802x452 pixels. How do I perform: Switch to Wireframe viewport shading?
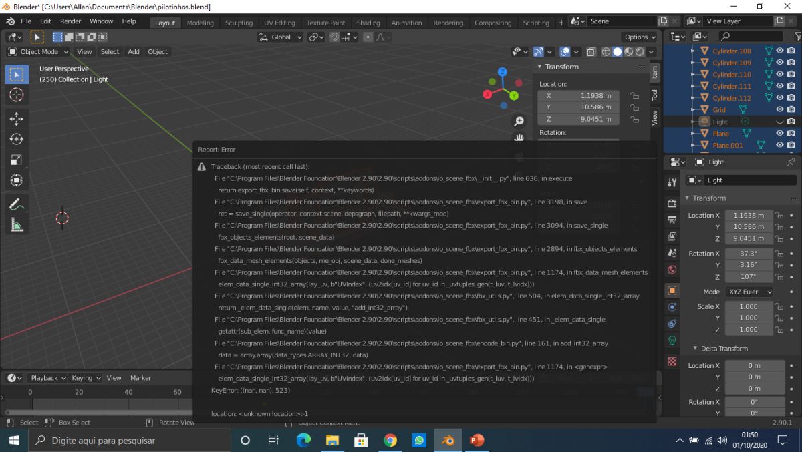pos(606,51)
